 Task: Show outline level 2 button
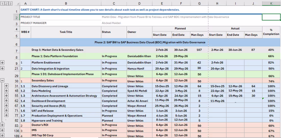pyautogui.click(x=7, y=4)
